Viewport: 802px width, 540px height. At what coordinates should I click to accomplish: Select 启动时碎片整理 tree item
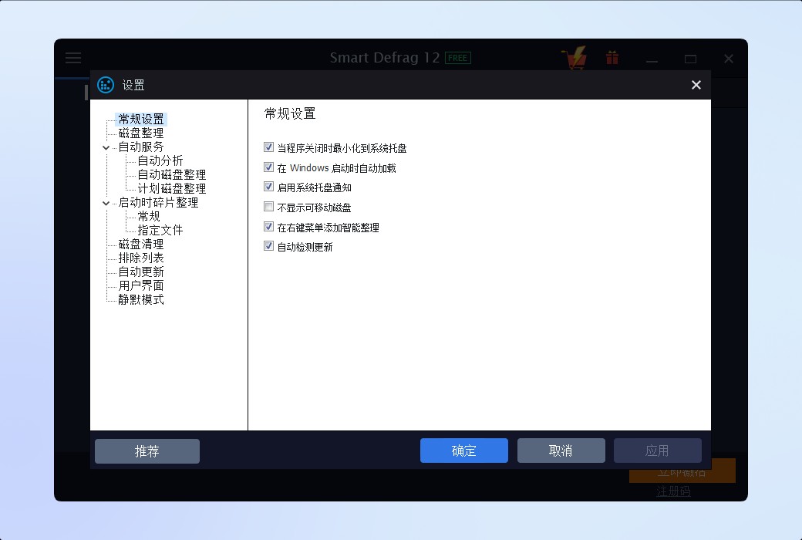pyautogui.click(x=159, y=203)
